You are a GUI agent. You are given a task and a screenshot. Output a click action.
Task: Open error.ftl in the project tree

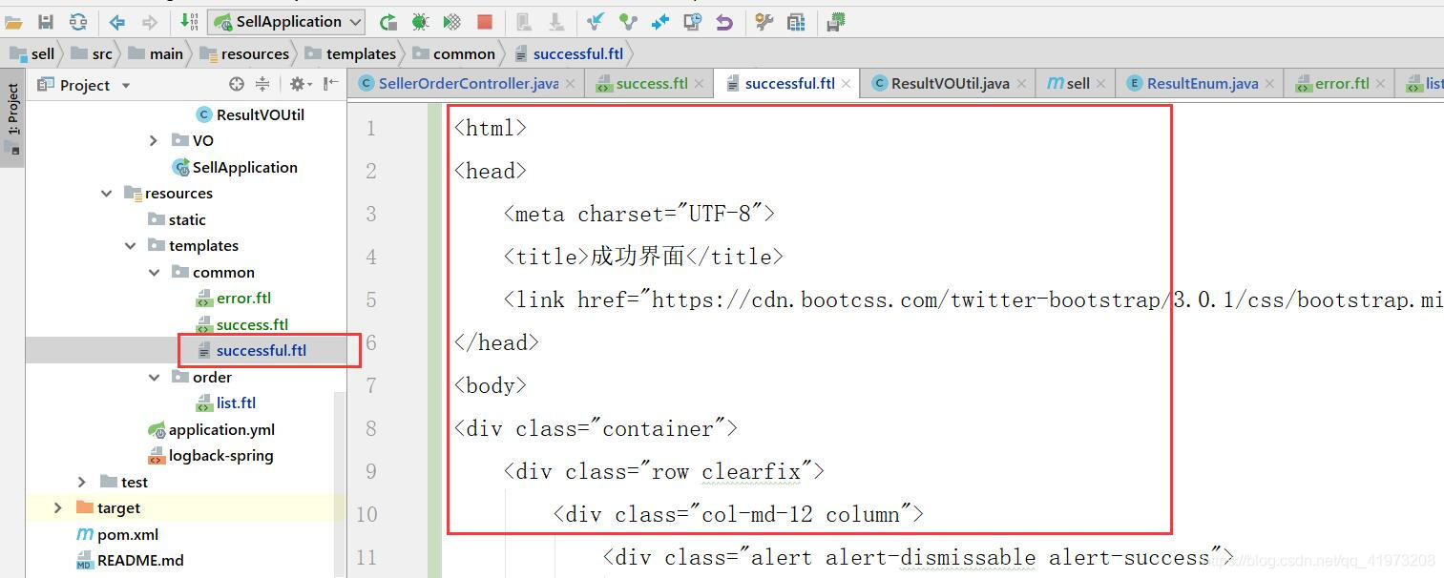pos(234,298)
